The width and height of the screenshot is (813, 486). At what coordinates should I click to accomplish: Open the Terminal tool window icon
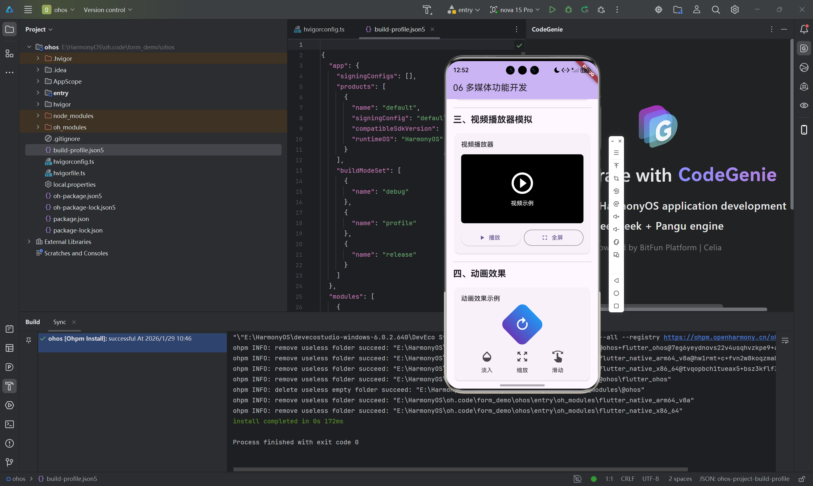pos(10,424)
